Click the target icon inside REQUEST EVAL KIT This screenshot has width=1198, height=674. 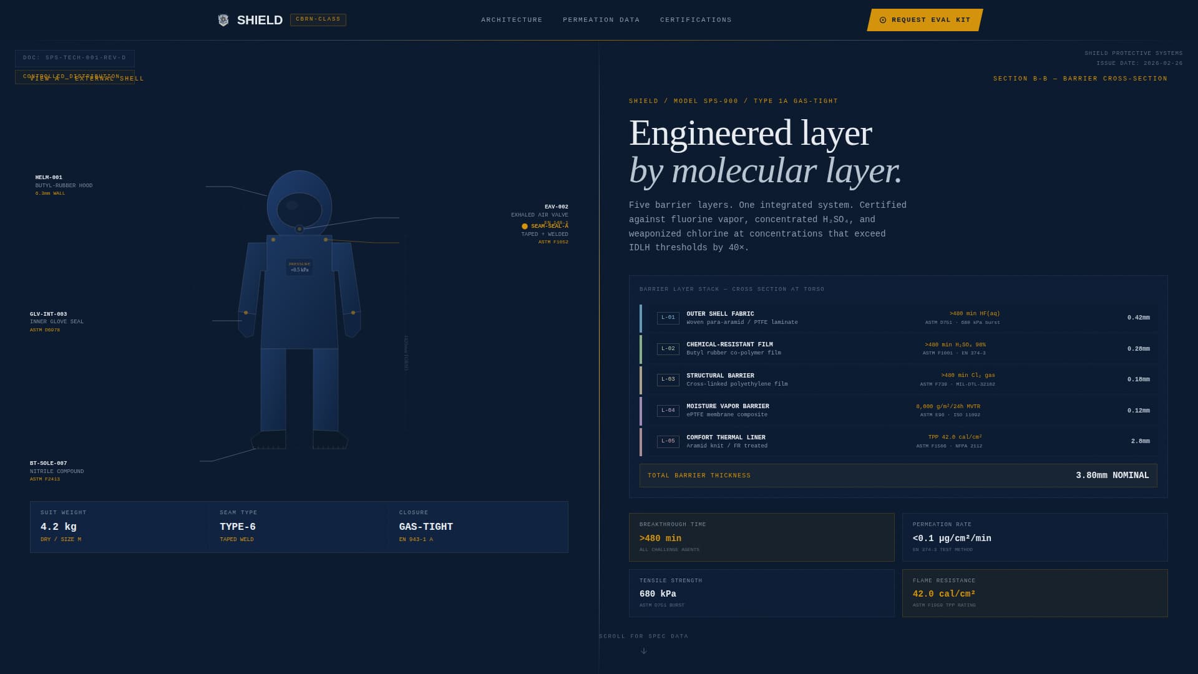click(x=882, y=19)
